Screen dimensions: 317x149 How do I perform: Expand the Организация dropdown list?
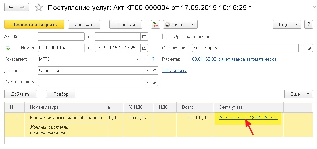(302, 48)
